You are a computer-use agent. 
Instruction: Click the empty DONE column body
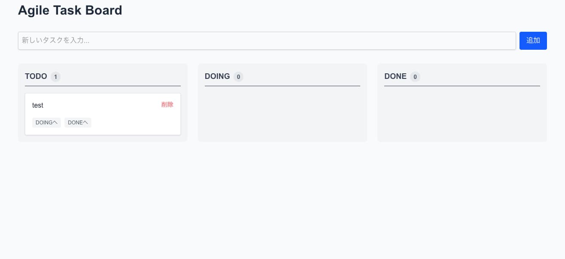pyautogui.click(x=462, y=114)
